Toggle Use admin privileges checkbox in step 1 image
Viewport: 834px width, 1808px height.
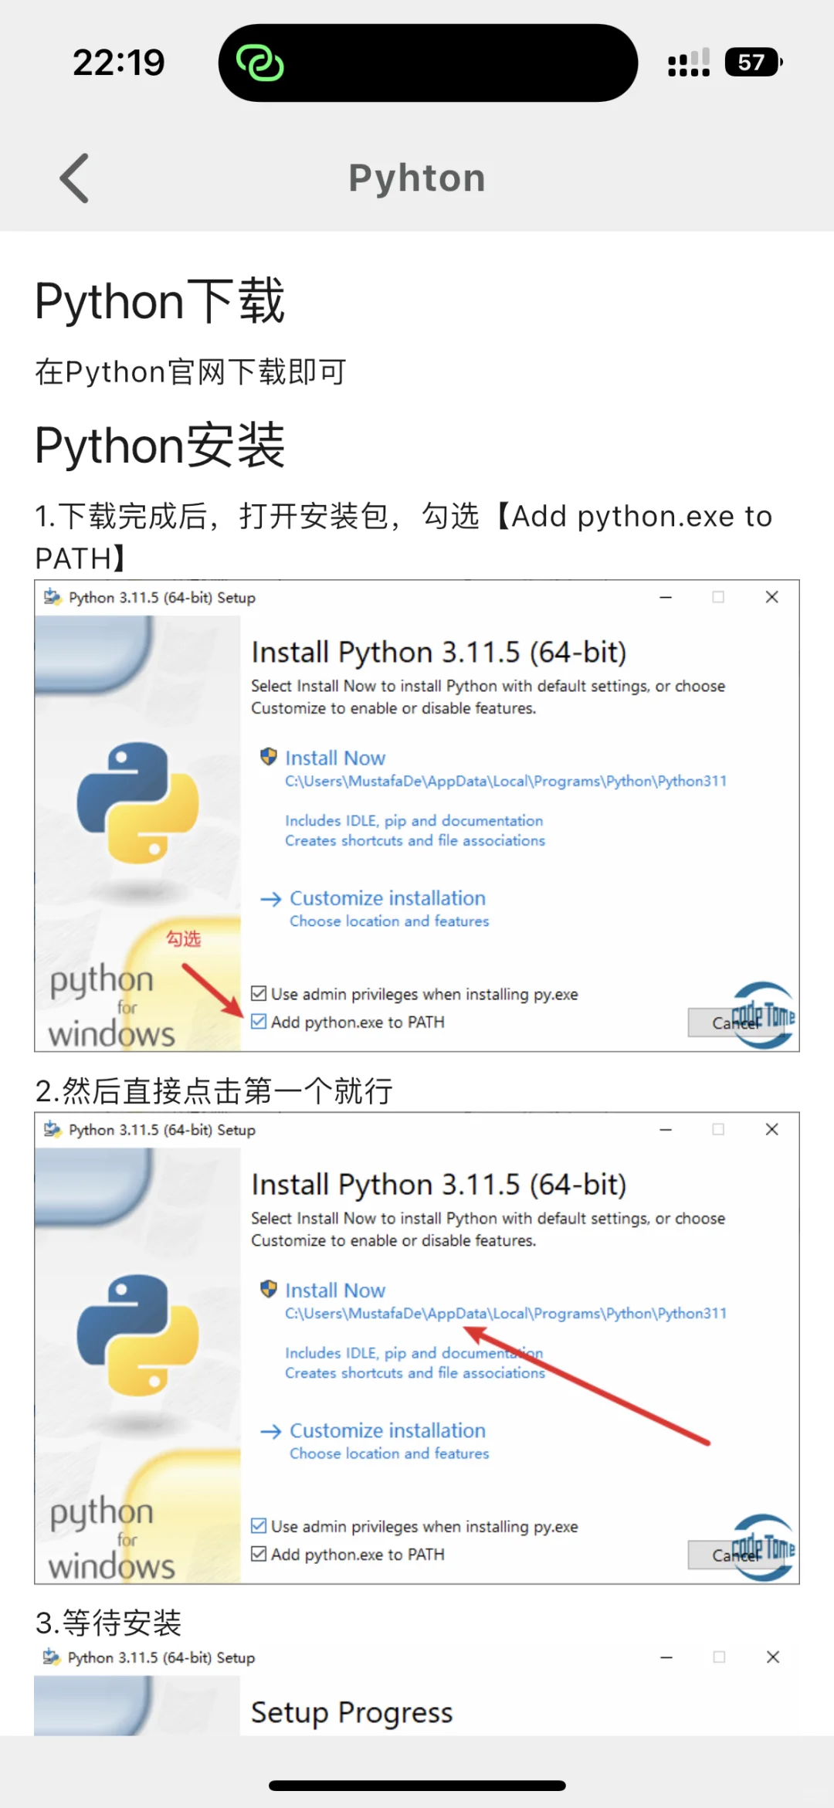pyautogui.click(x=259, y=994)
